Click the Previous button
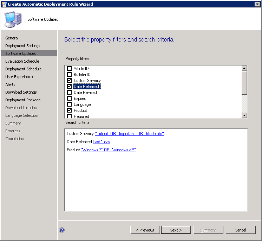The height and width of the screenshot is (241, 262). point(145,230)
